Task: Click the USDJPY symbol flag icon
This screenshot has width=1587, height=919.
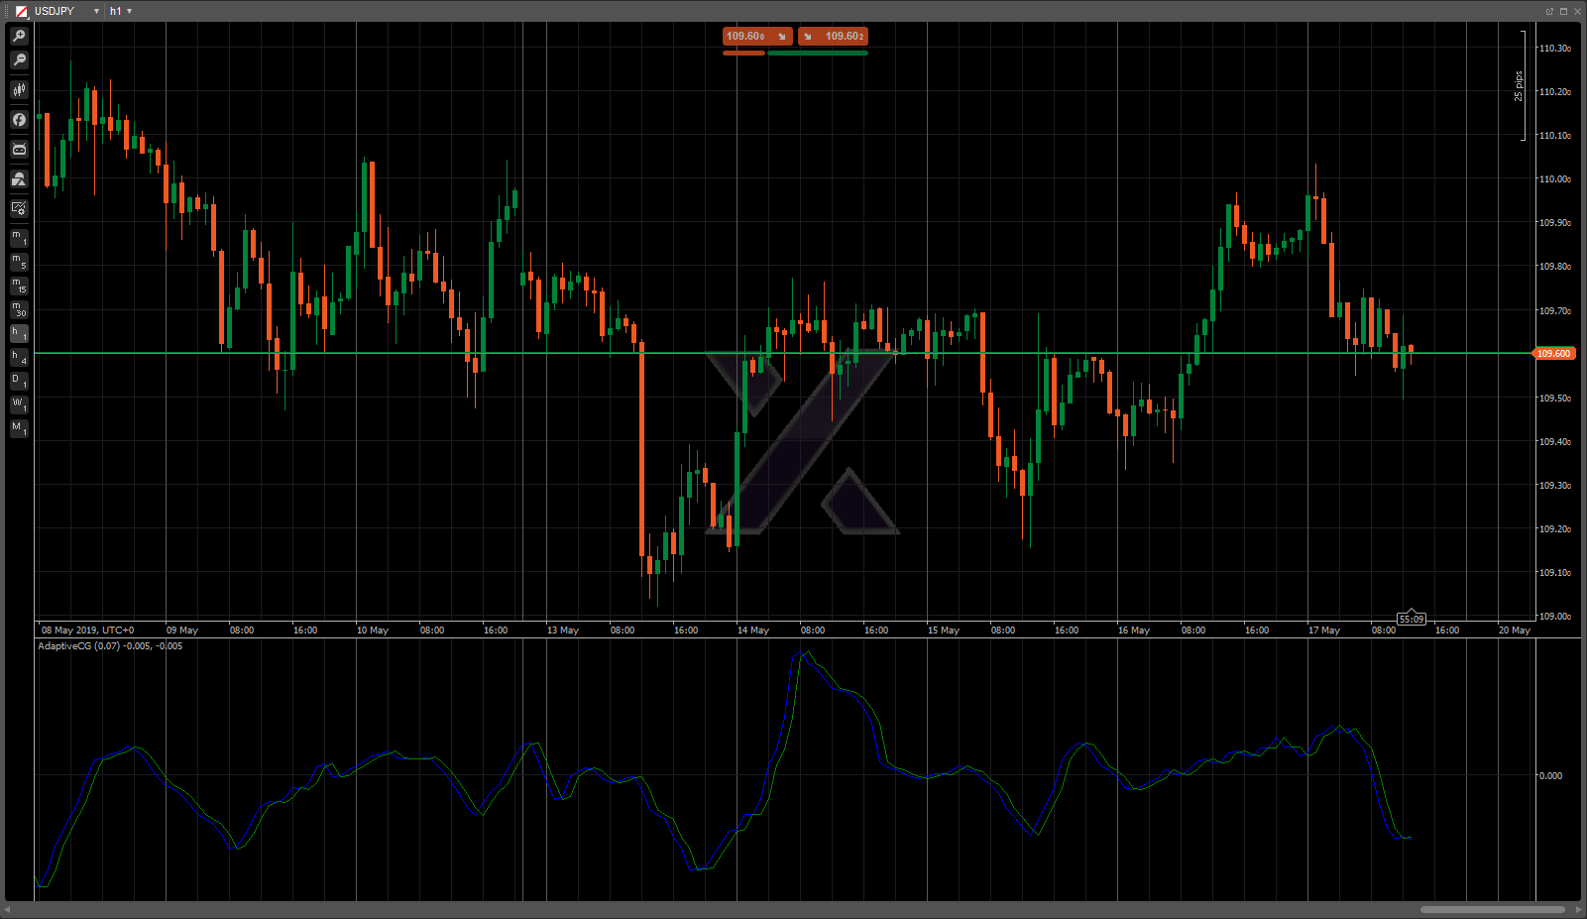Action: (22, 11)
